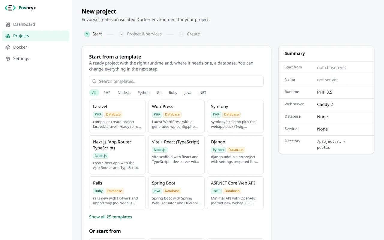The height and width of the screenshot is (240, 384).
Task: Click the Database tag on Laravel card
Action: [x=113, y=114]
